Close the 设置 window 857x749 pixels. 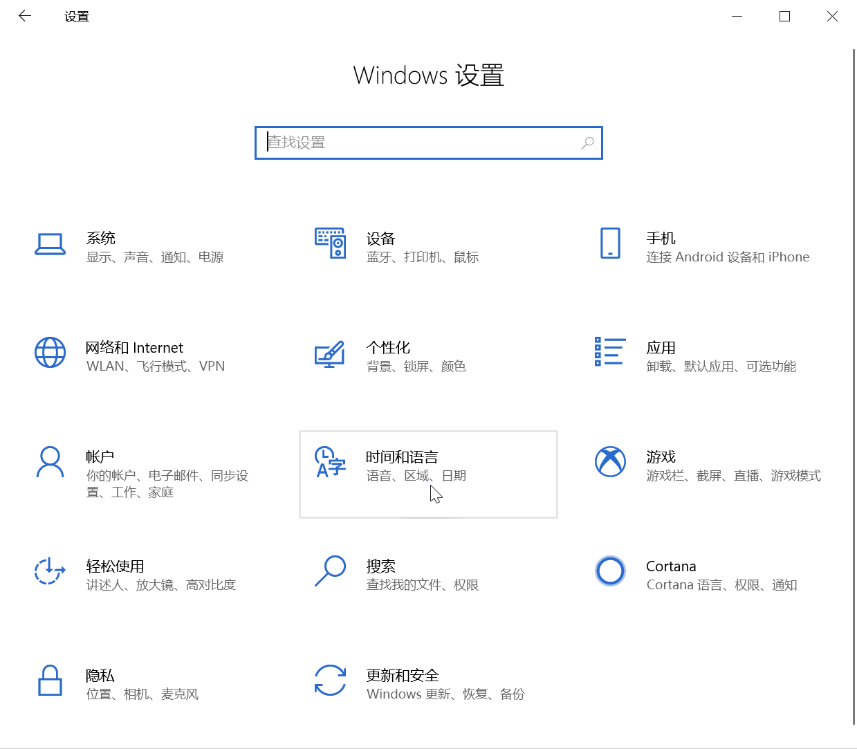click(832, 16)
